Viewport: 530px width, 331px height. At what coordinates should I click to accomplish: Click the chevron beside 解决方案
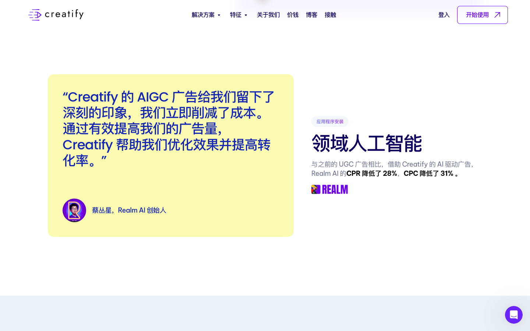[219, 15]
